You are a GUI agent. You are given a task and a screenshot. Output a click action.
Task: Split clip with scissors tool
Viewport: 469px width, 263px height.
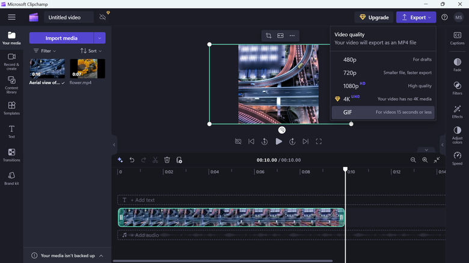coord(155,160)
